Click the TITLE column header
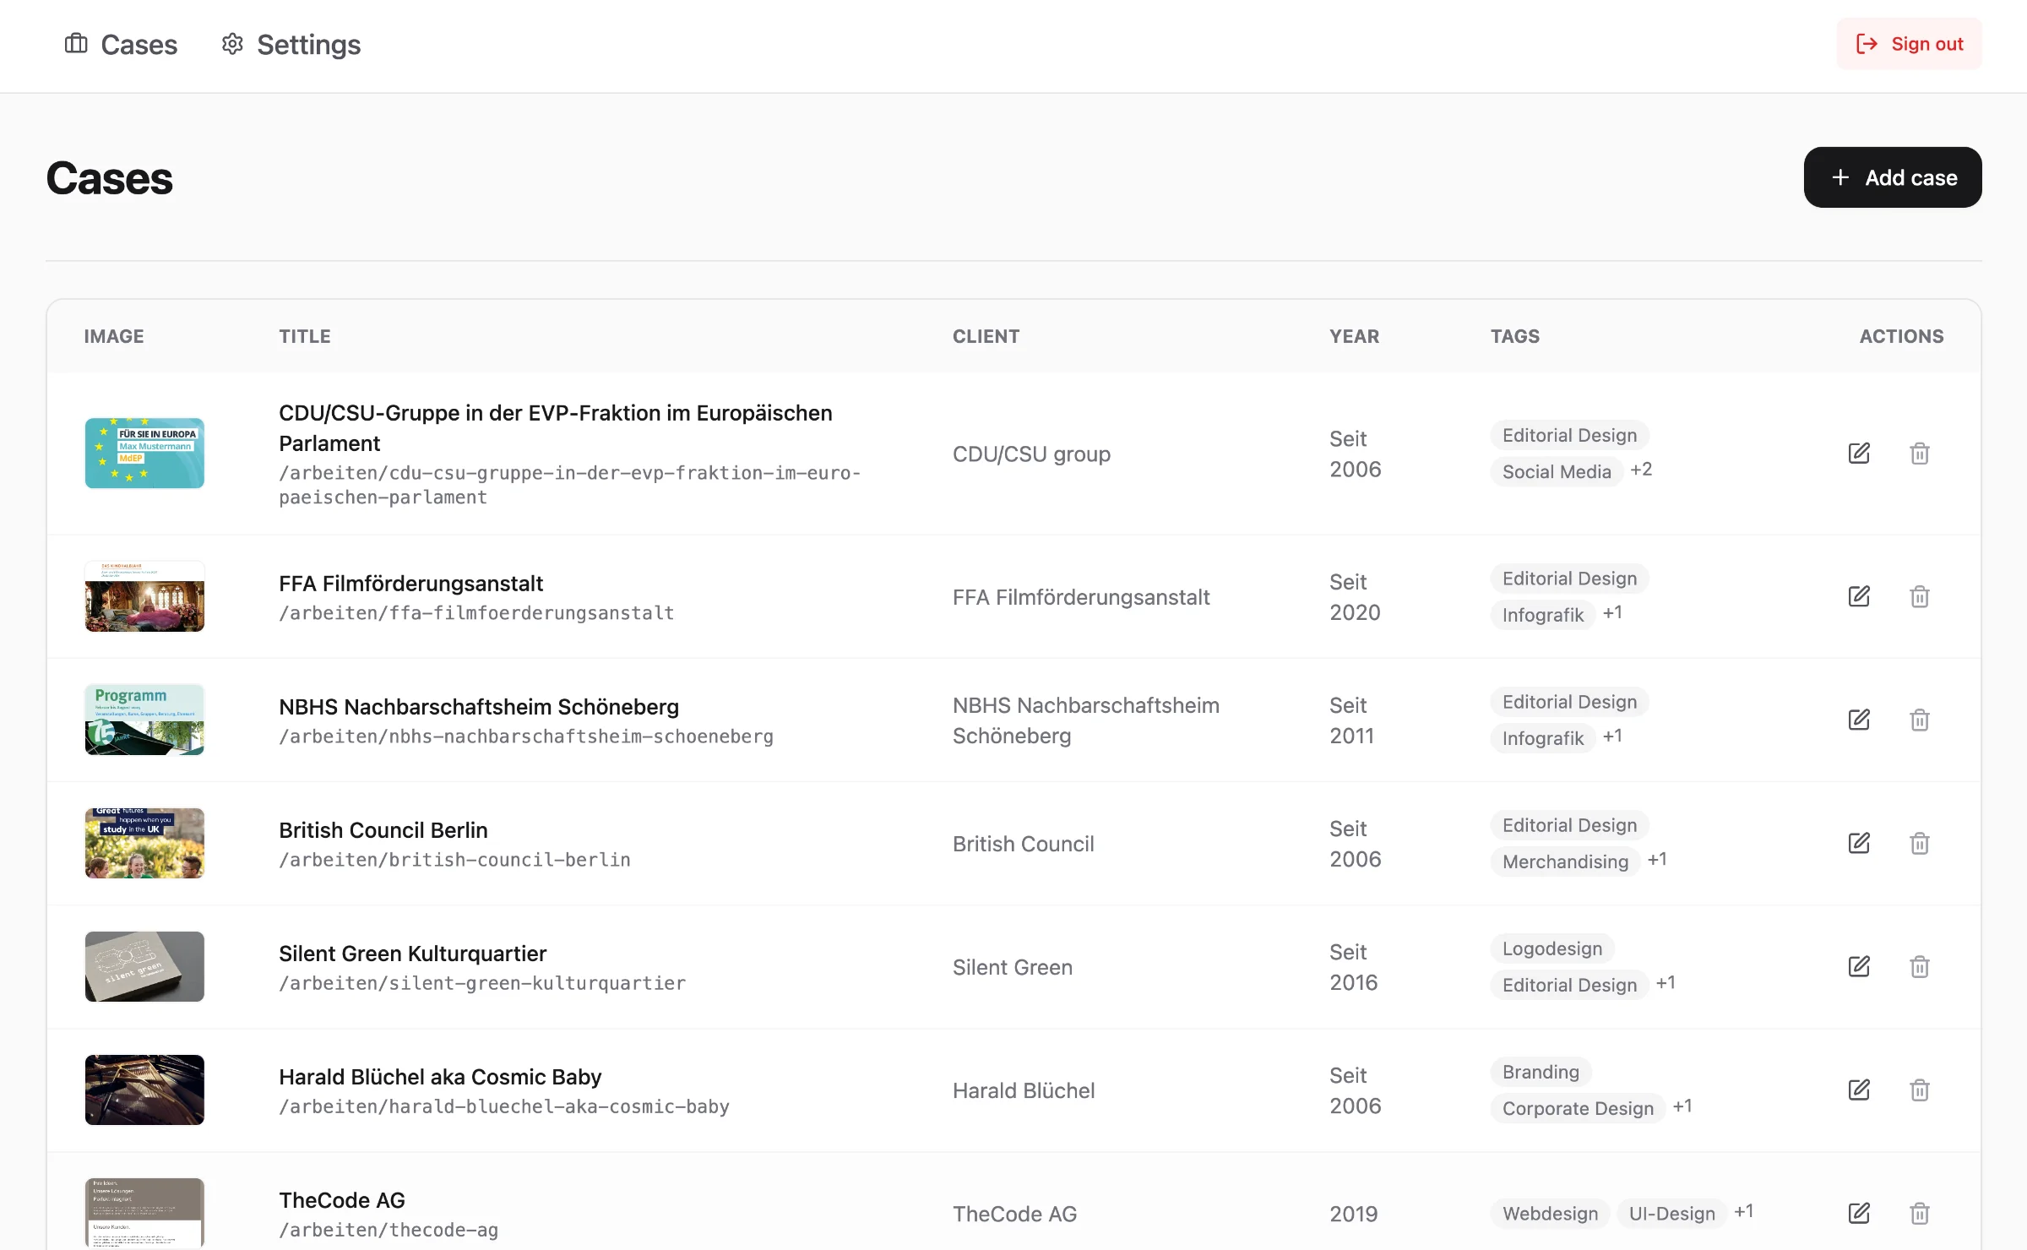 [x=305, y=336]
